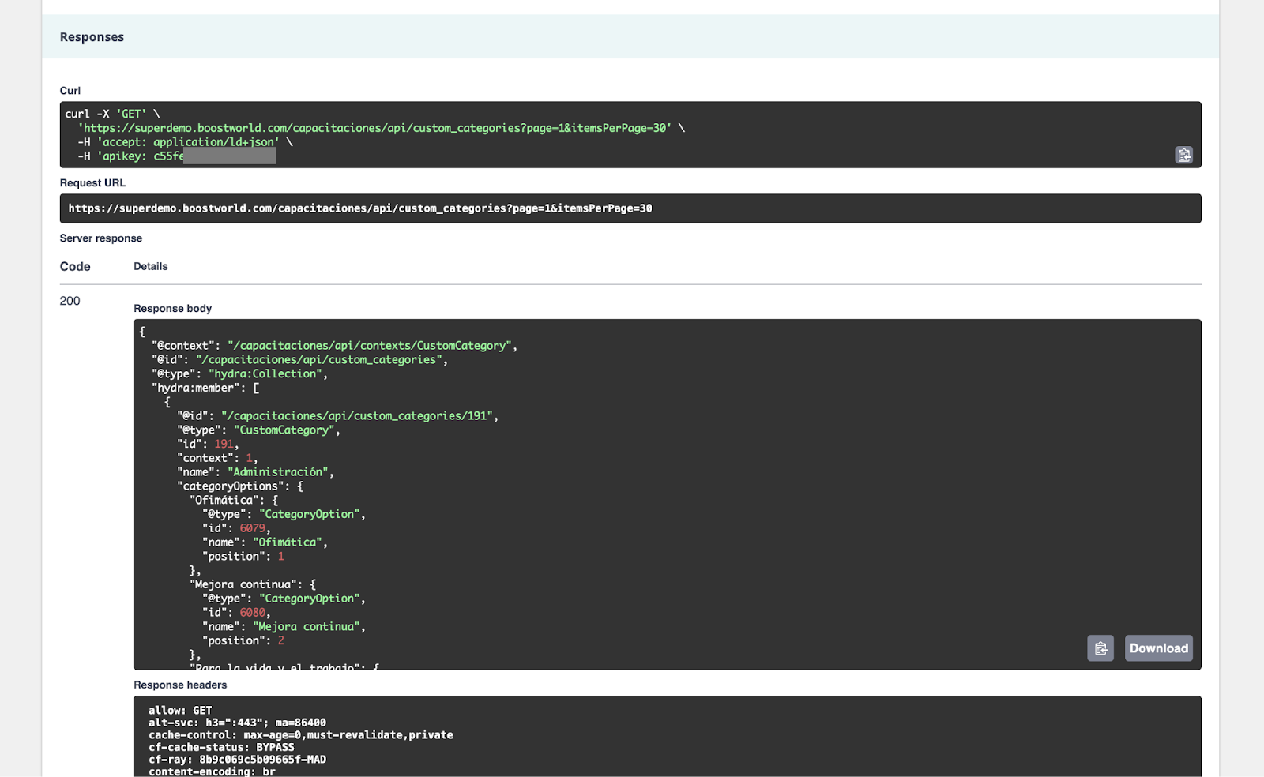The image size is (1264, 777).
Task: Click the Details column header
Action: (150, 267)
